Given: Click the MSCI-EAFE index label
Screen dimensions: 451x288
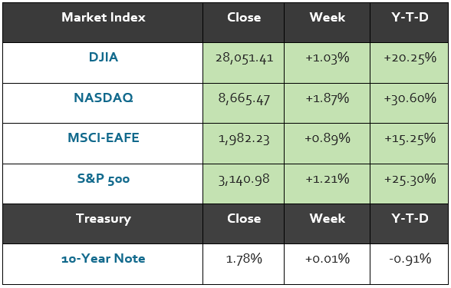Looking at the screenshot, I should point(104,137).
